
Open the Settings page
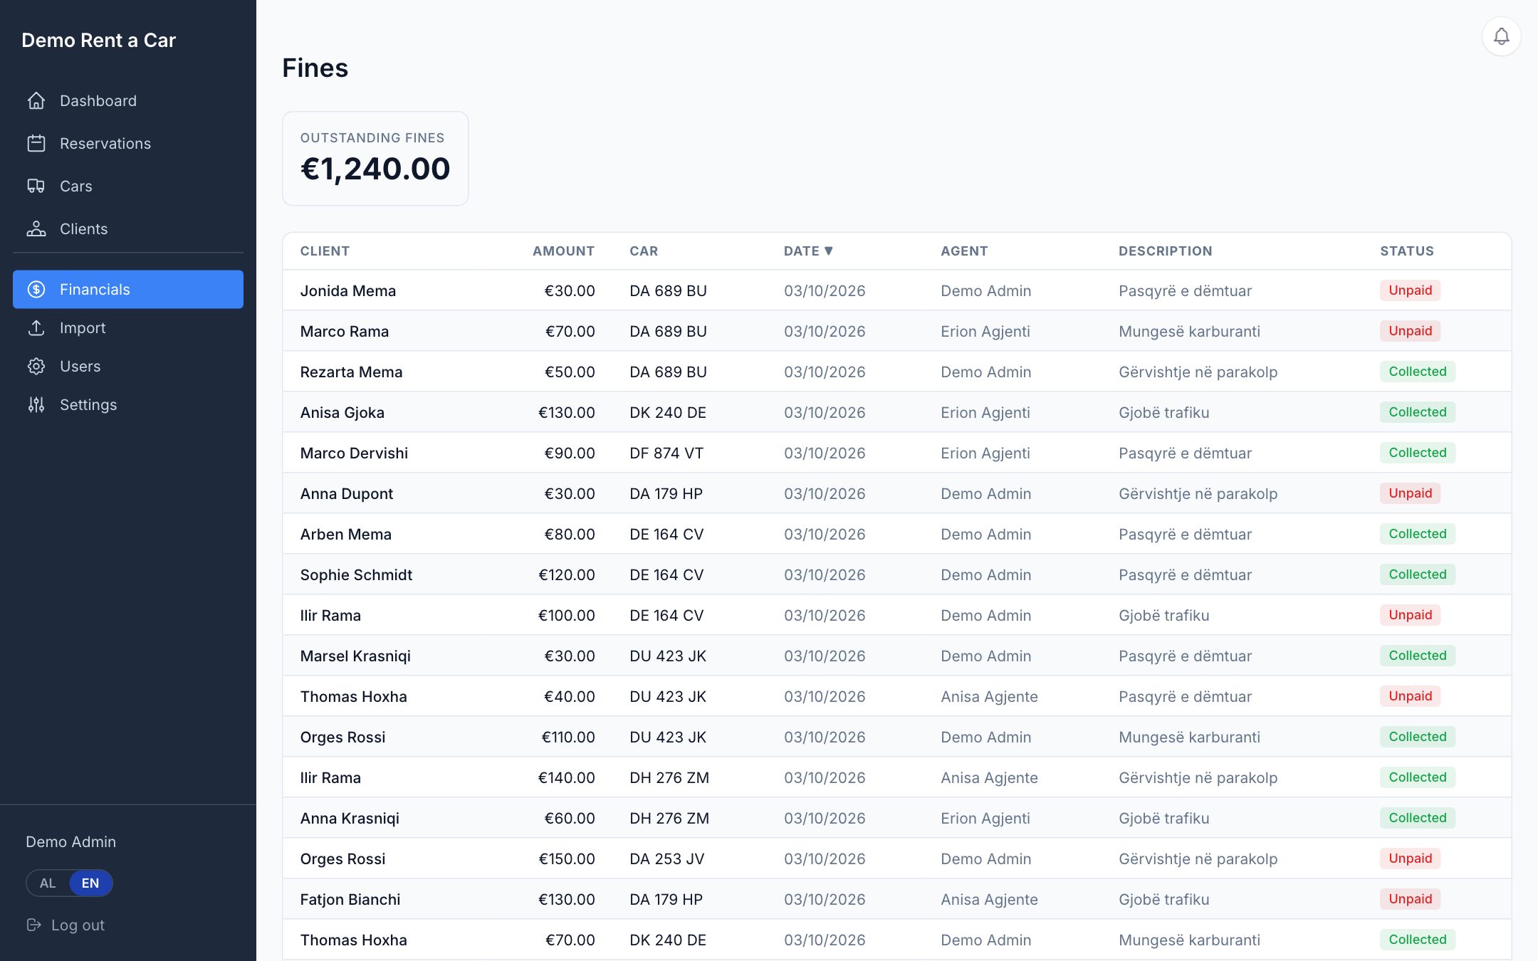128,405
